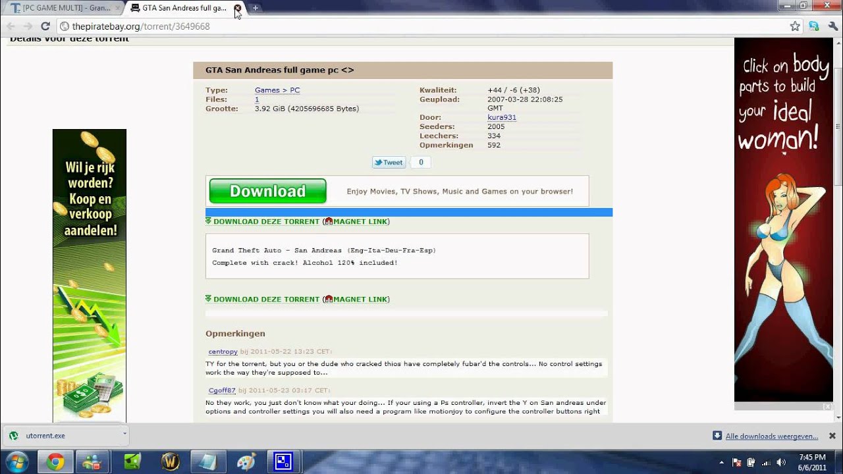
Task: Click the 'Opmerkingen' comments heading
Action: click(x=235, y=334)
